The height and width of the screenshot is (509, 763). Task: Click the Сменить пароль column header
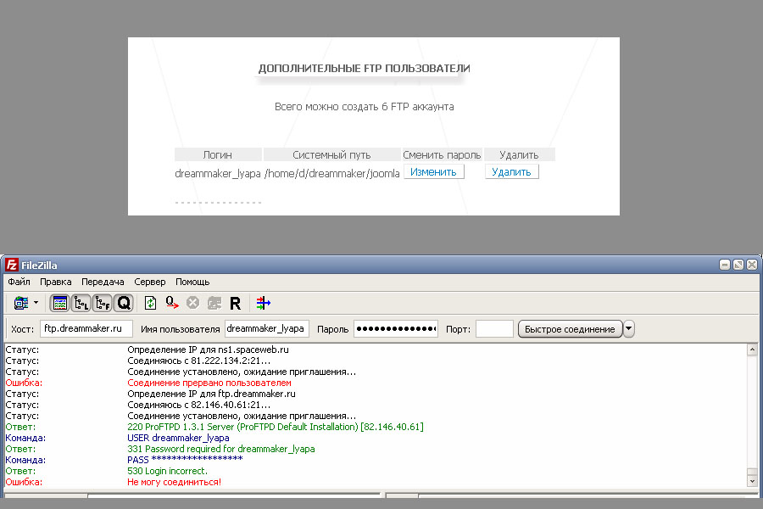pyautogui.click(x=442, y=155)
